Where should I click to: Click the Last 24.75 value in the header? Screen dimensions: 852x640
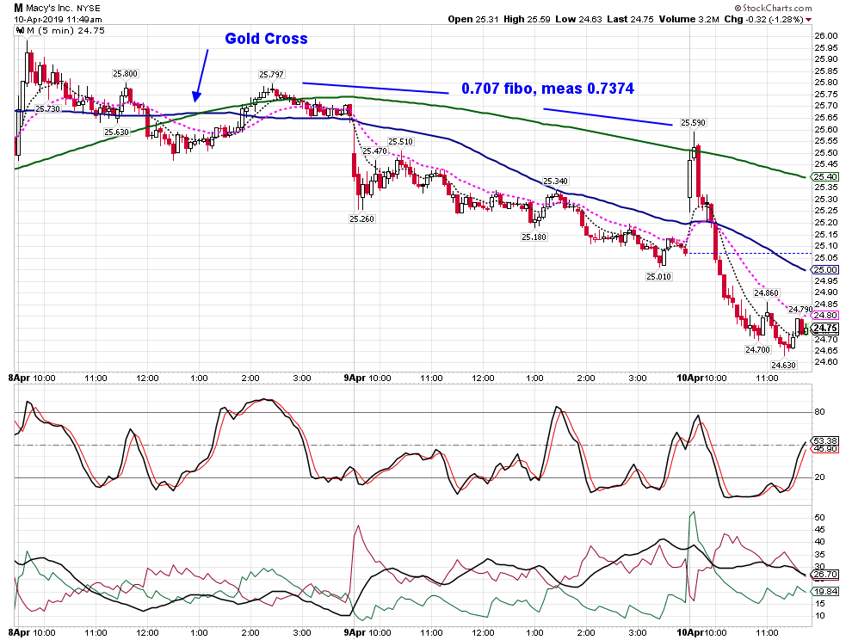(x=630, y=19)
